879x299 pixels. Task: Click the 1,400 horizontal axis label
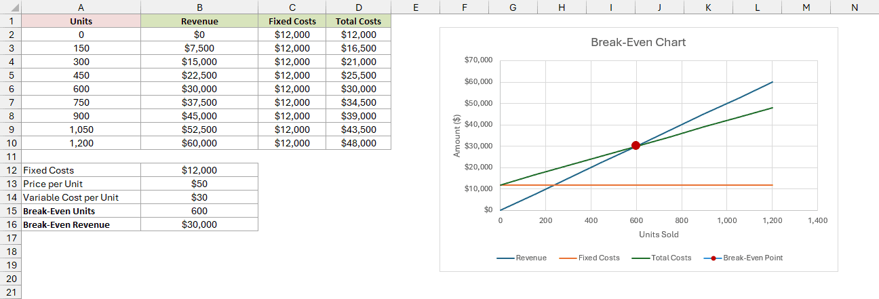coord(817,221)
